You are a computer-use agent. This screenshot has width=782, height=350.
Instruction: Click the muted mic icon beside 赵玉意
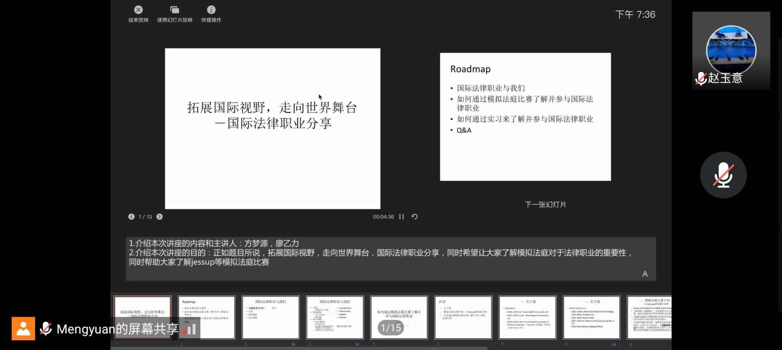point(701,78)
